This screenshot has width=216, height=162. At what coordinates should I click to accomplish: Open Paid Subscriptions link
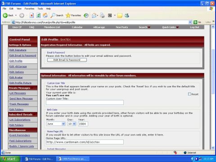click(x=20, y=140)
